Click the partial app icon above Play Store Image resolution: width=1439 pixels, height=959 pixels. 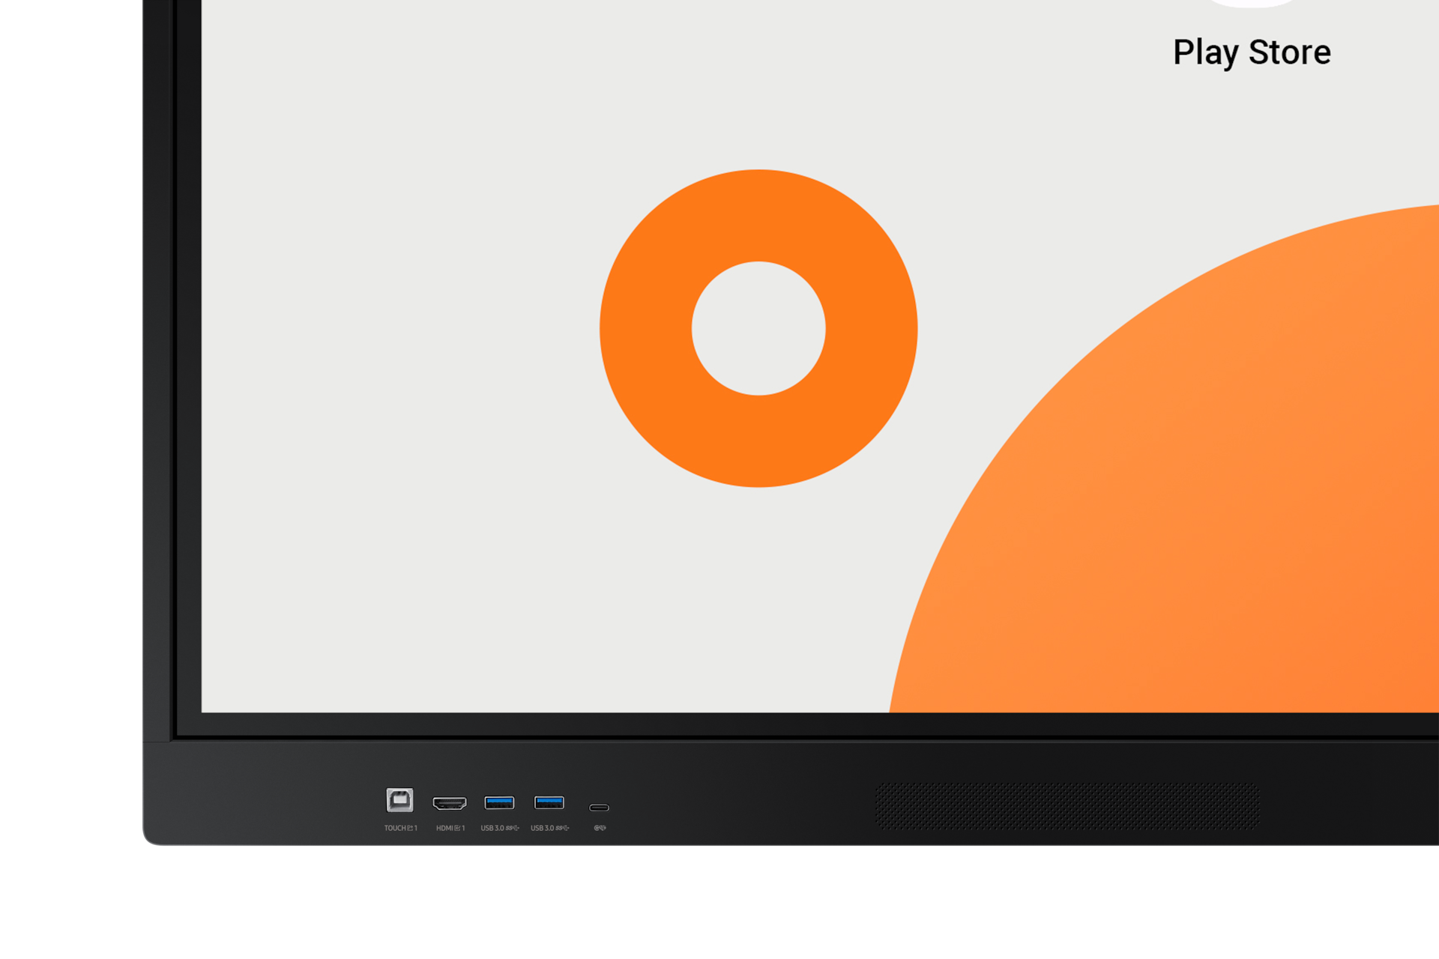tap(1252, 3)
